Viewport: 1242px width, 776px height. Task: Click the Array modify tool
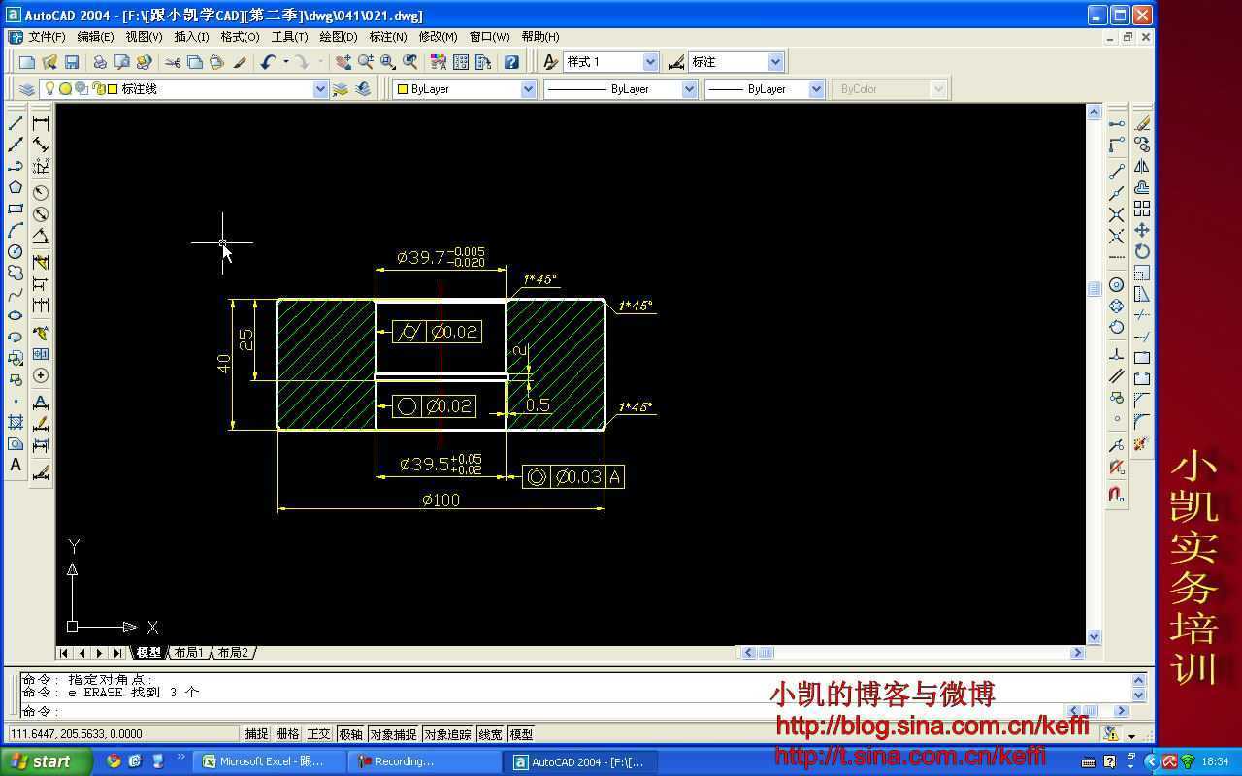click(x=1142, y=209)
